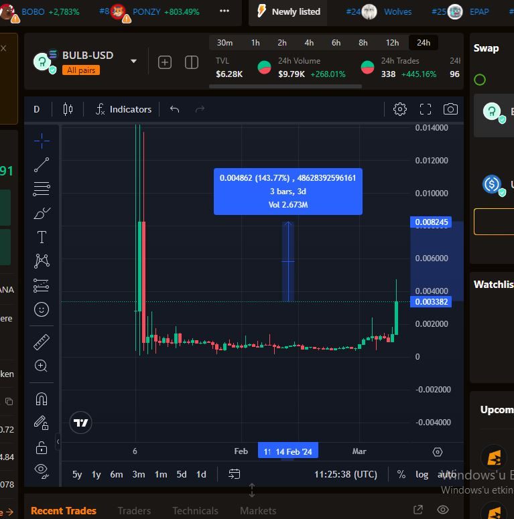Expand the BULB-USD pair dropdown arrow

(133, 61)
